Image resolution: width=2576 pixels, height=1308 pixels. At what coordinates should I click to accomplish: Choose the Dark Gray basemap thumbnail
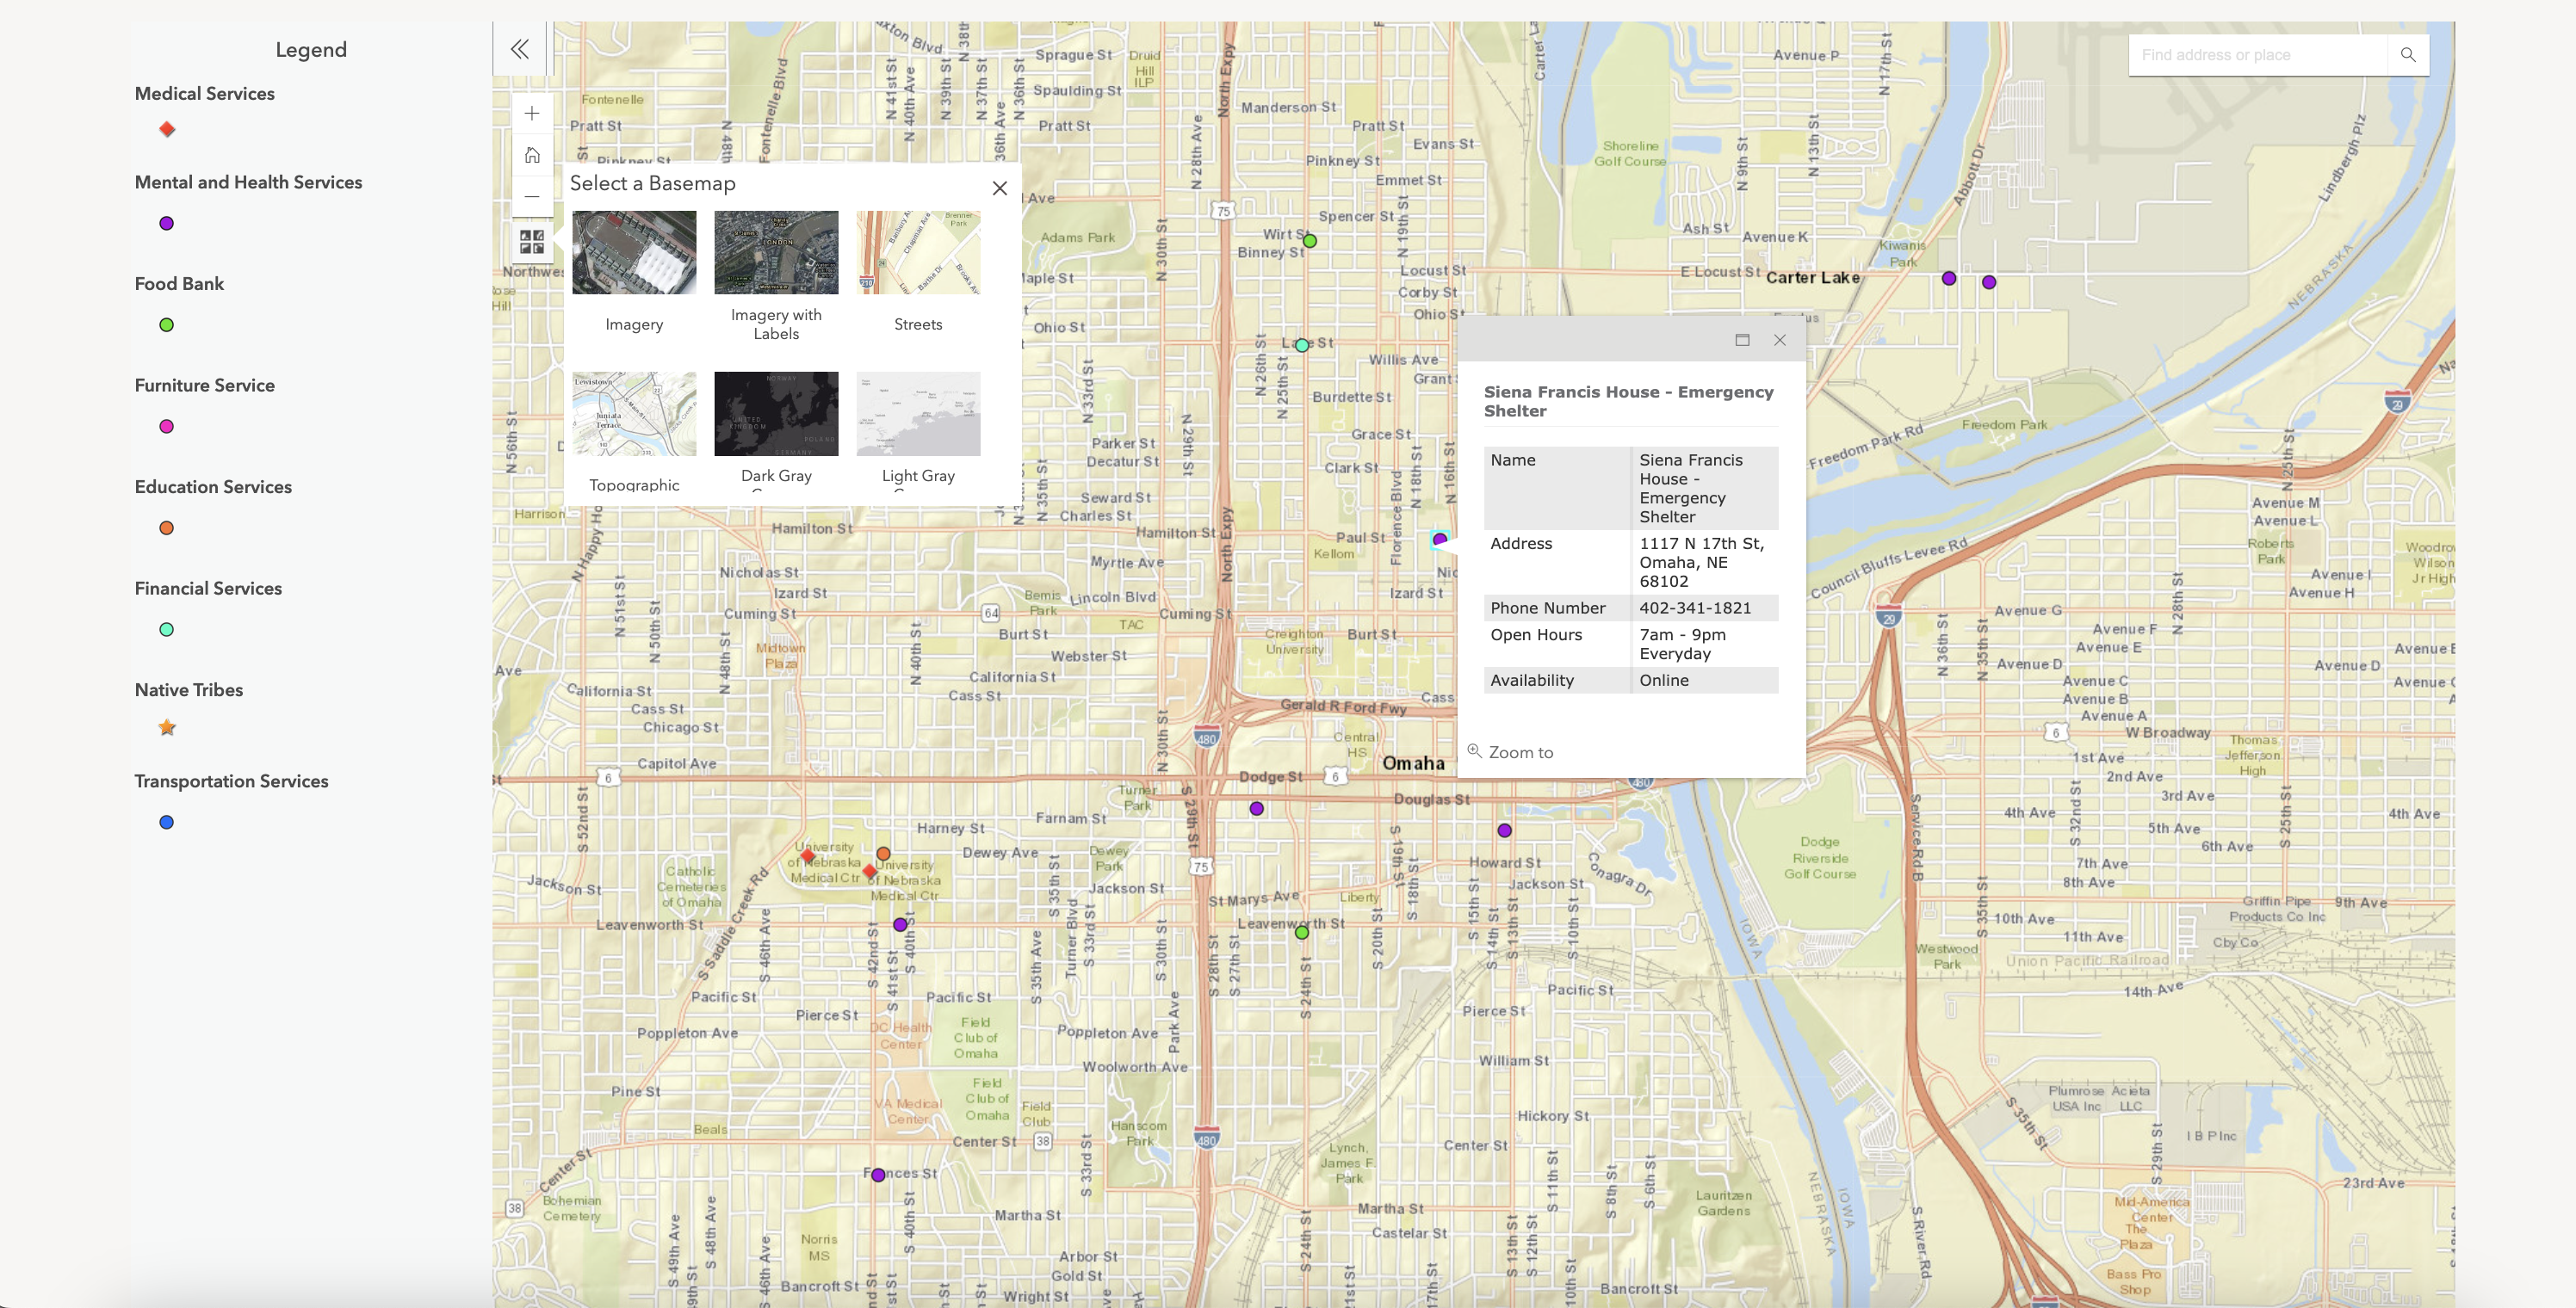click(776, 414)
